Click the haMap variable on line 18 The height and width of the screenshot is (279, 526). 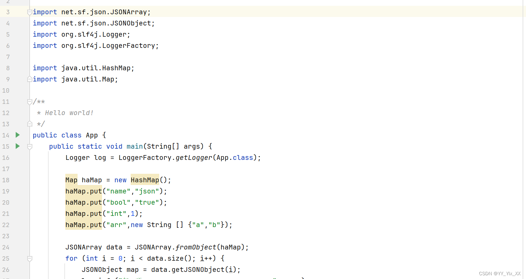pyautogui.click(x=91, y=180)
